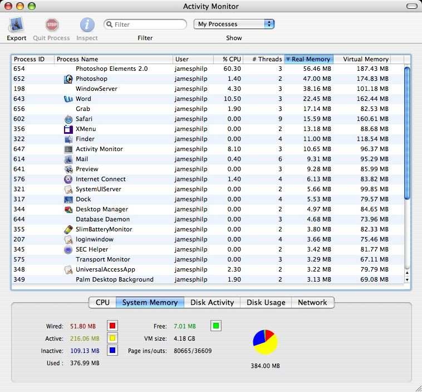Click the Inspect info icon
Image resolution: width=422 pixels, height=392 pixels.
tap(87, 25)
